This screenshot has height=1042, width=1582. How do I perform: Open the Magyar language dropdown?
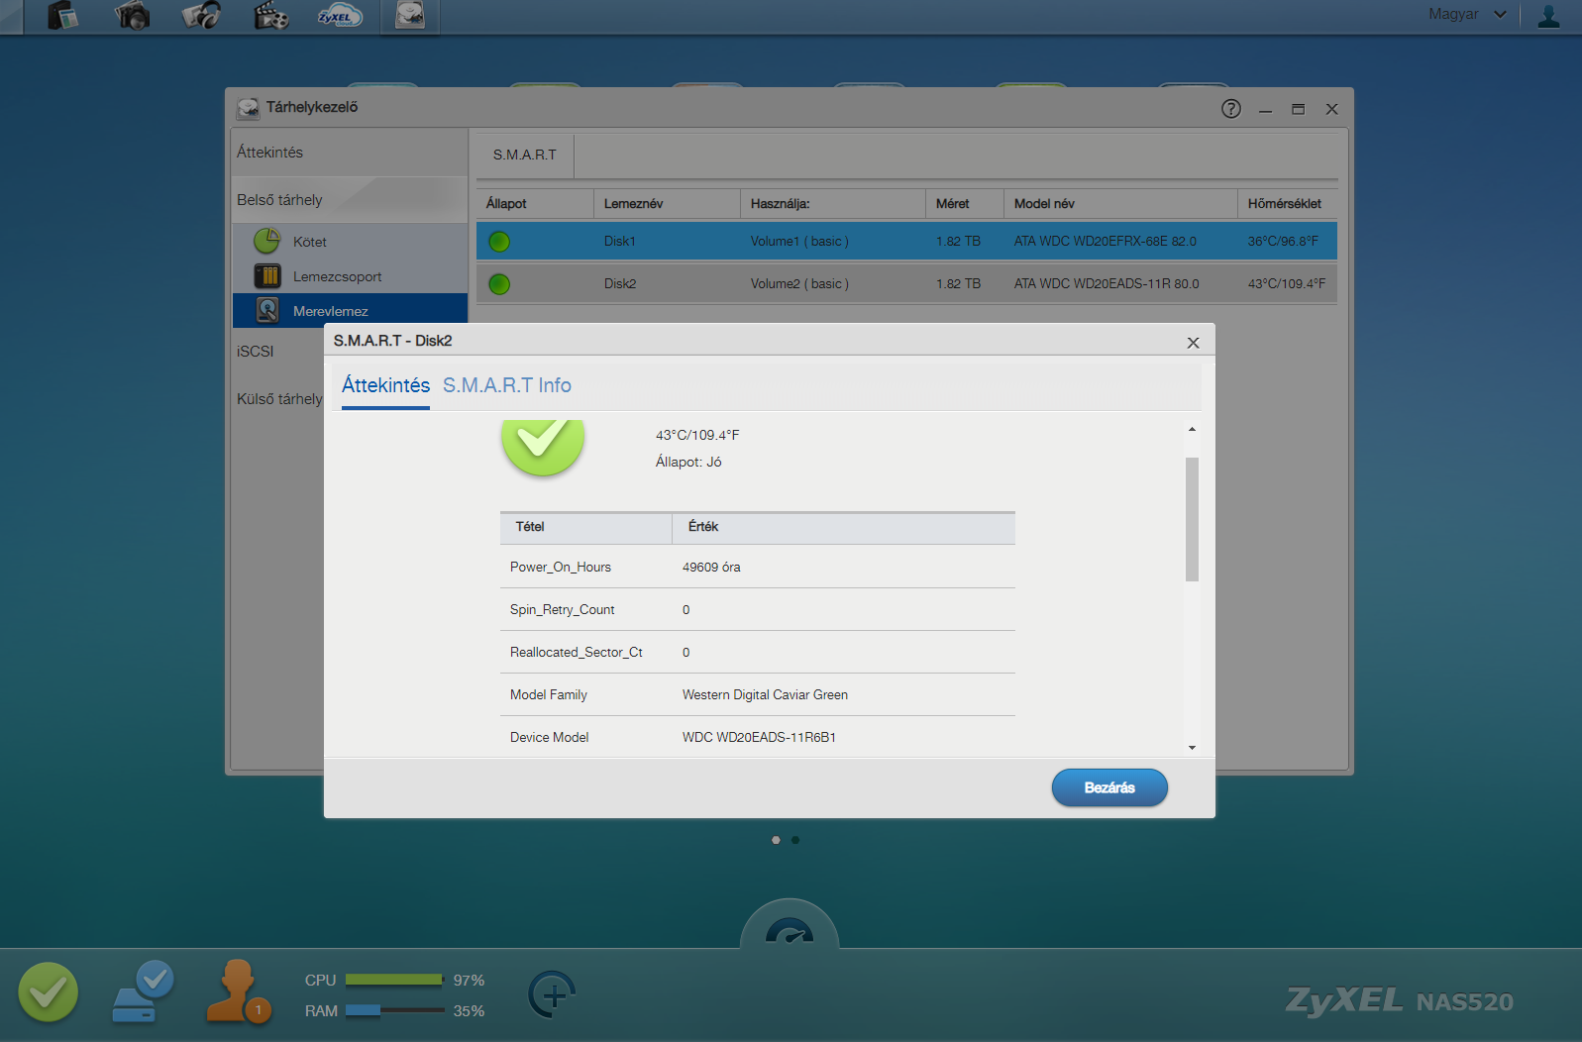coord(1467,14)
